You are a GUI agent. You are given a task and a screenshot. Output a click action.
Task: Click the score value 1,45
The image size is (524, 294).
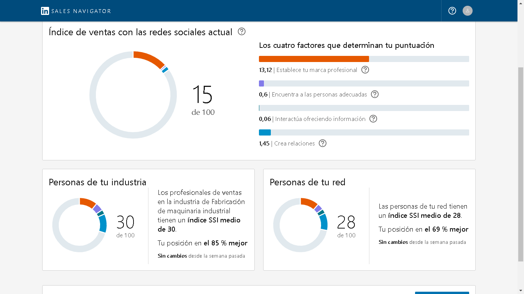coord(264,144)
